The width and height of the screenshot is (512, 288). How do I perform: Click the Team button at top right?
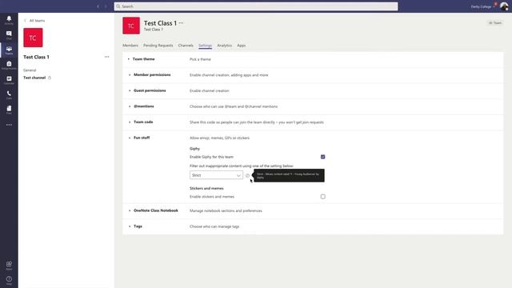(495, 23)
